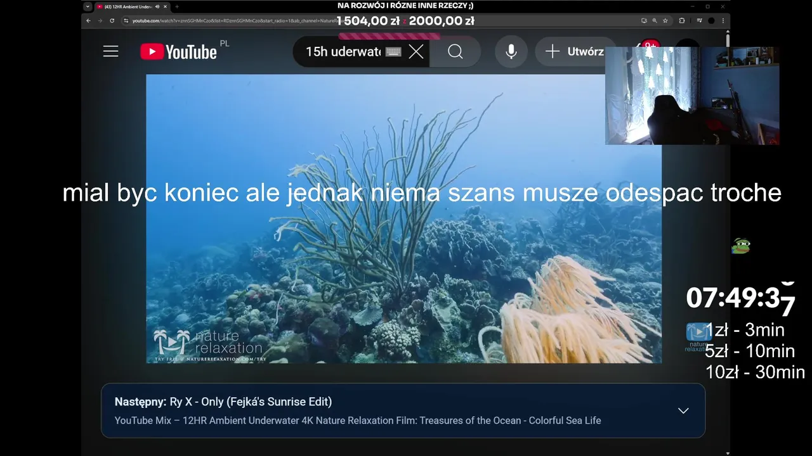Viewport: 812px width, 456px height.
Task: Click the underwater video player
Action: pos(403,218)
